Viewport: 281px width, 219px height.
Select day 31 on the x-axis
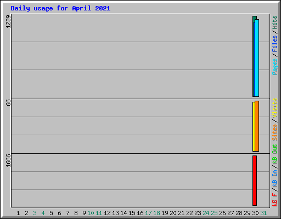(x=263, y=213)
